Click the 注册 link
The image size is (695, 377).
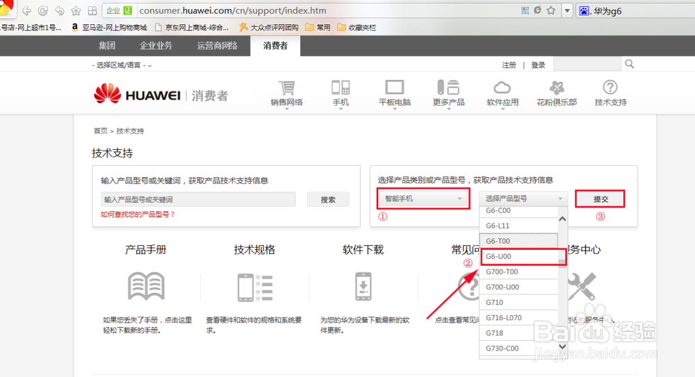click(509, 65)
